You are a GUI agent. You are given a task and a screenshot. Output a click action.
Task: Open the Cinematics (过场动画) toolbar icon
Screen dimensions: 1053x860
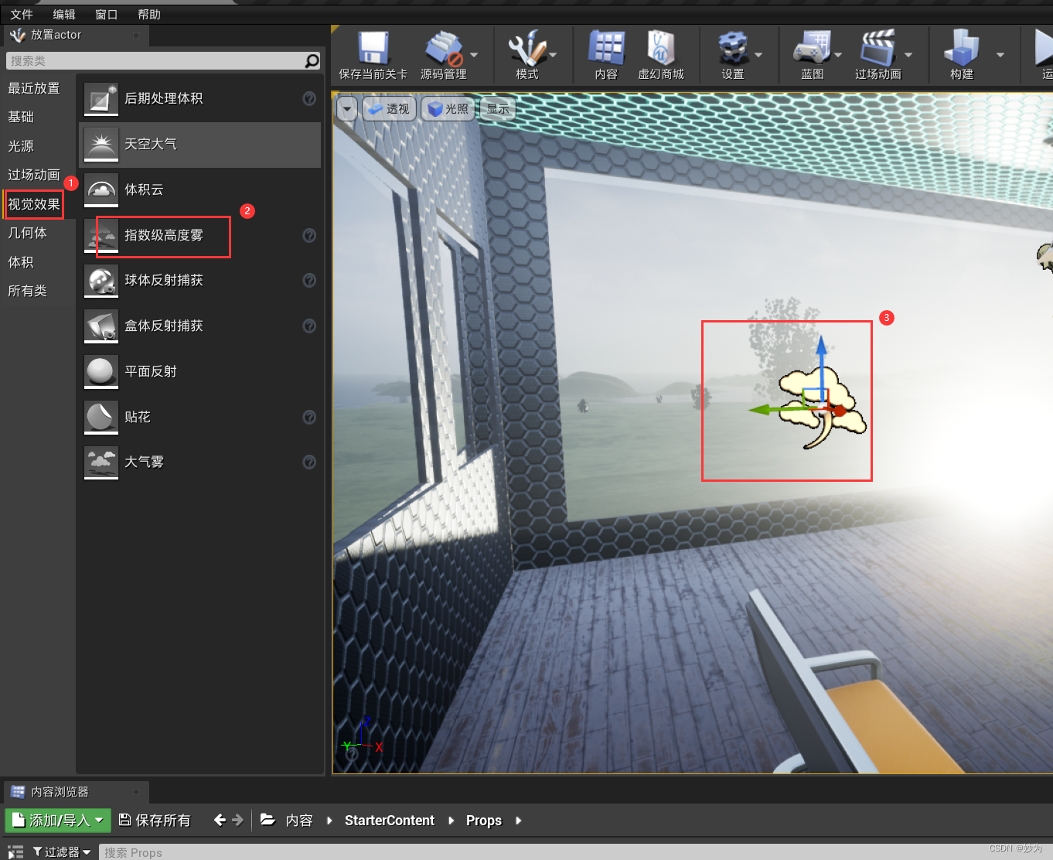[x=877, y=48]
